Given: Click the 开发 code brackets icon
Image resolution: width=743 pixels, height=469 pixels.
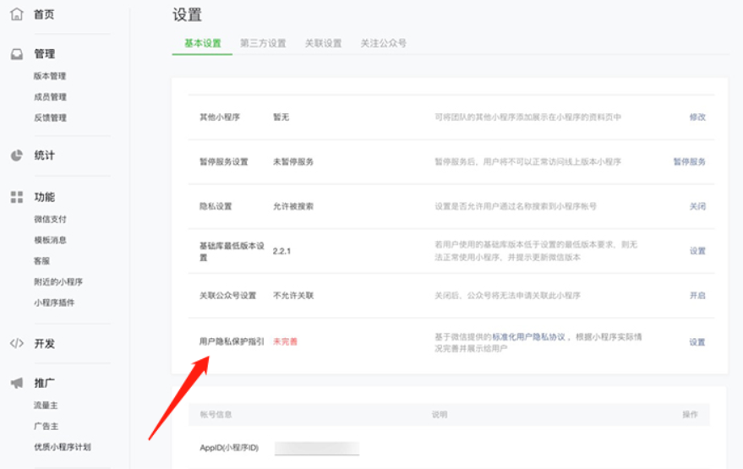Looking at the screenshot, I should tap(16, 344).
